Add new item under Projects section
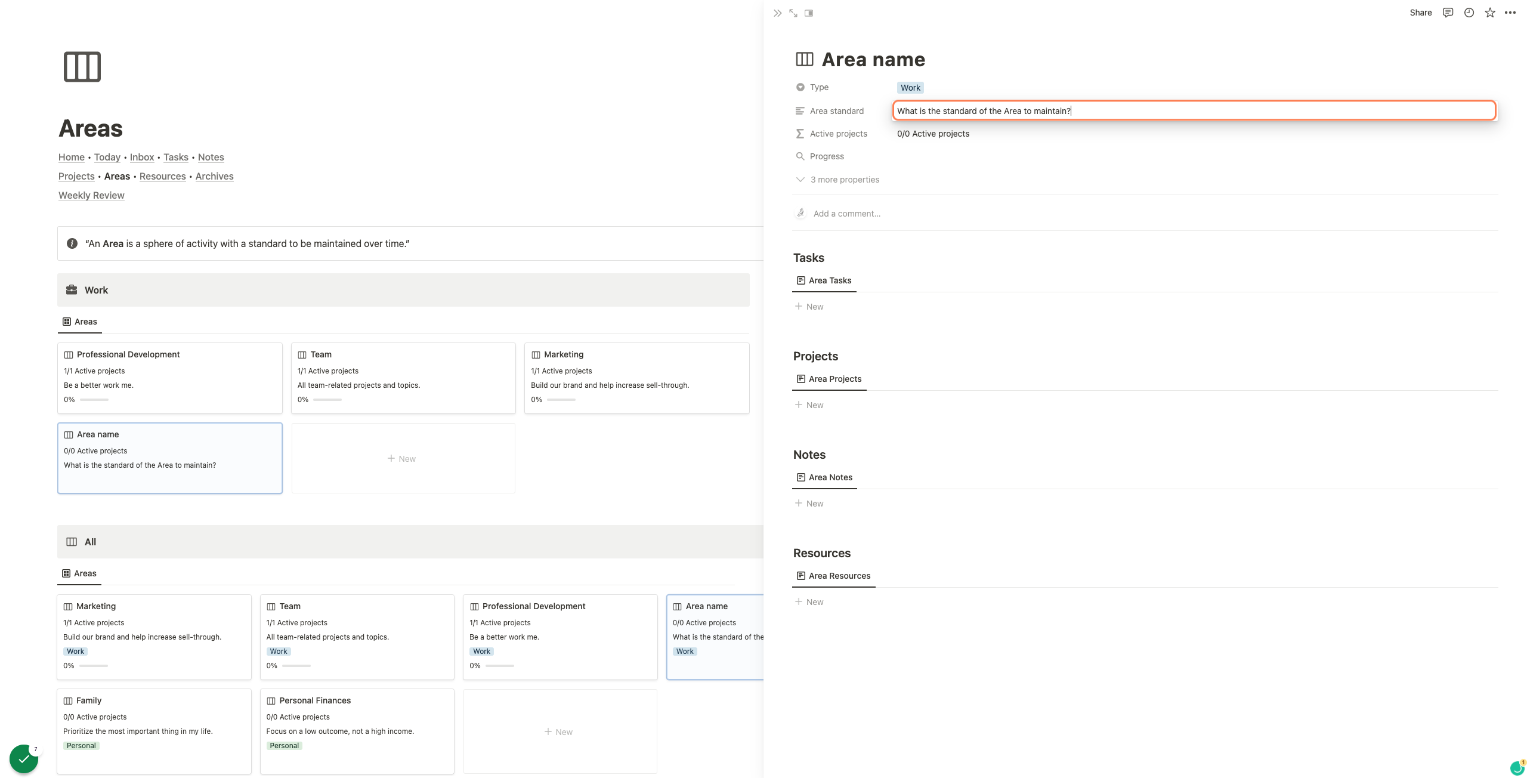The height and width of the screenshot is (778, 1527). 809,405
